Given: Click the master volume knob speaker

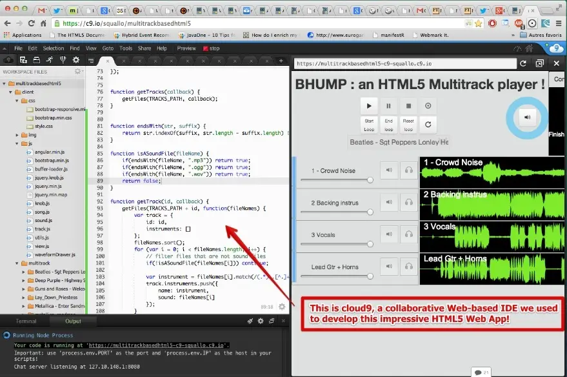Looking at the screenshot, I should click(527, 117).
